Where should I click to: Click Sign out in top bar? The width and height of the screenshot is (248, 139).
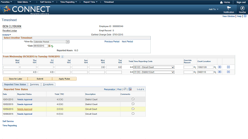coord(241,2)
